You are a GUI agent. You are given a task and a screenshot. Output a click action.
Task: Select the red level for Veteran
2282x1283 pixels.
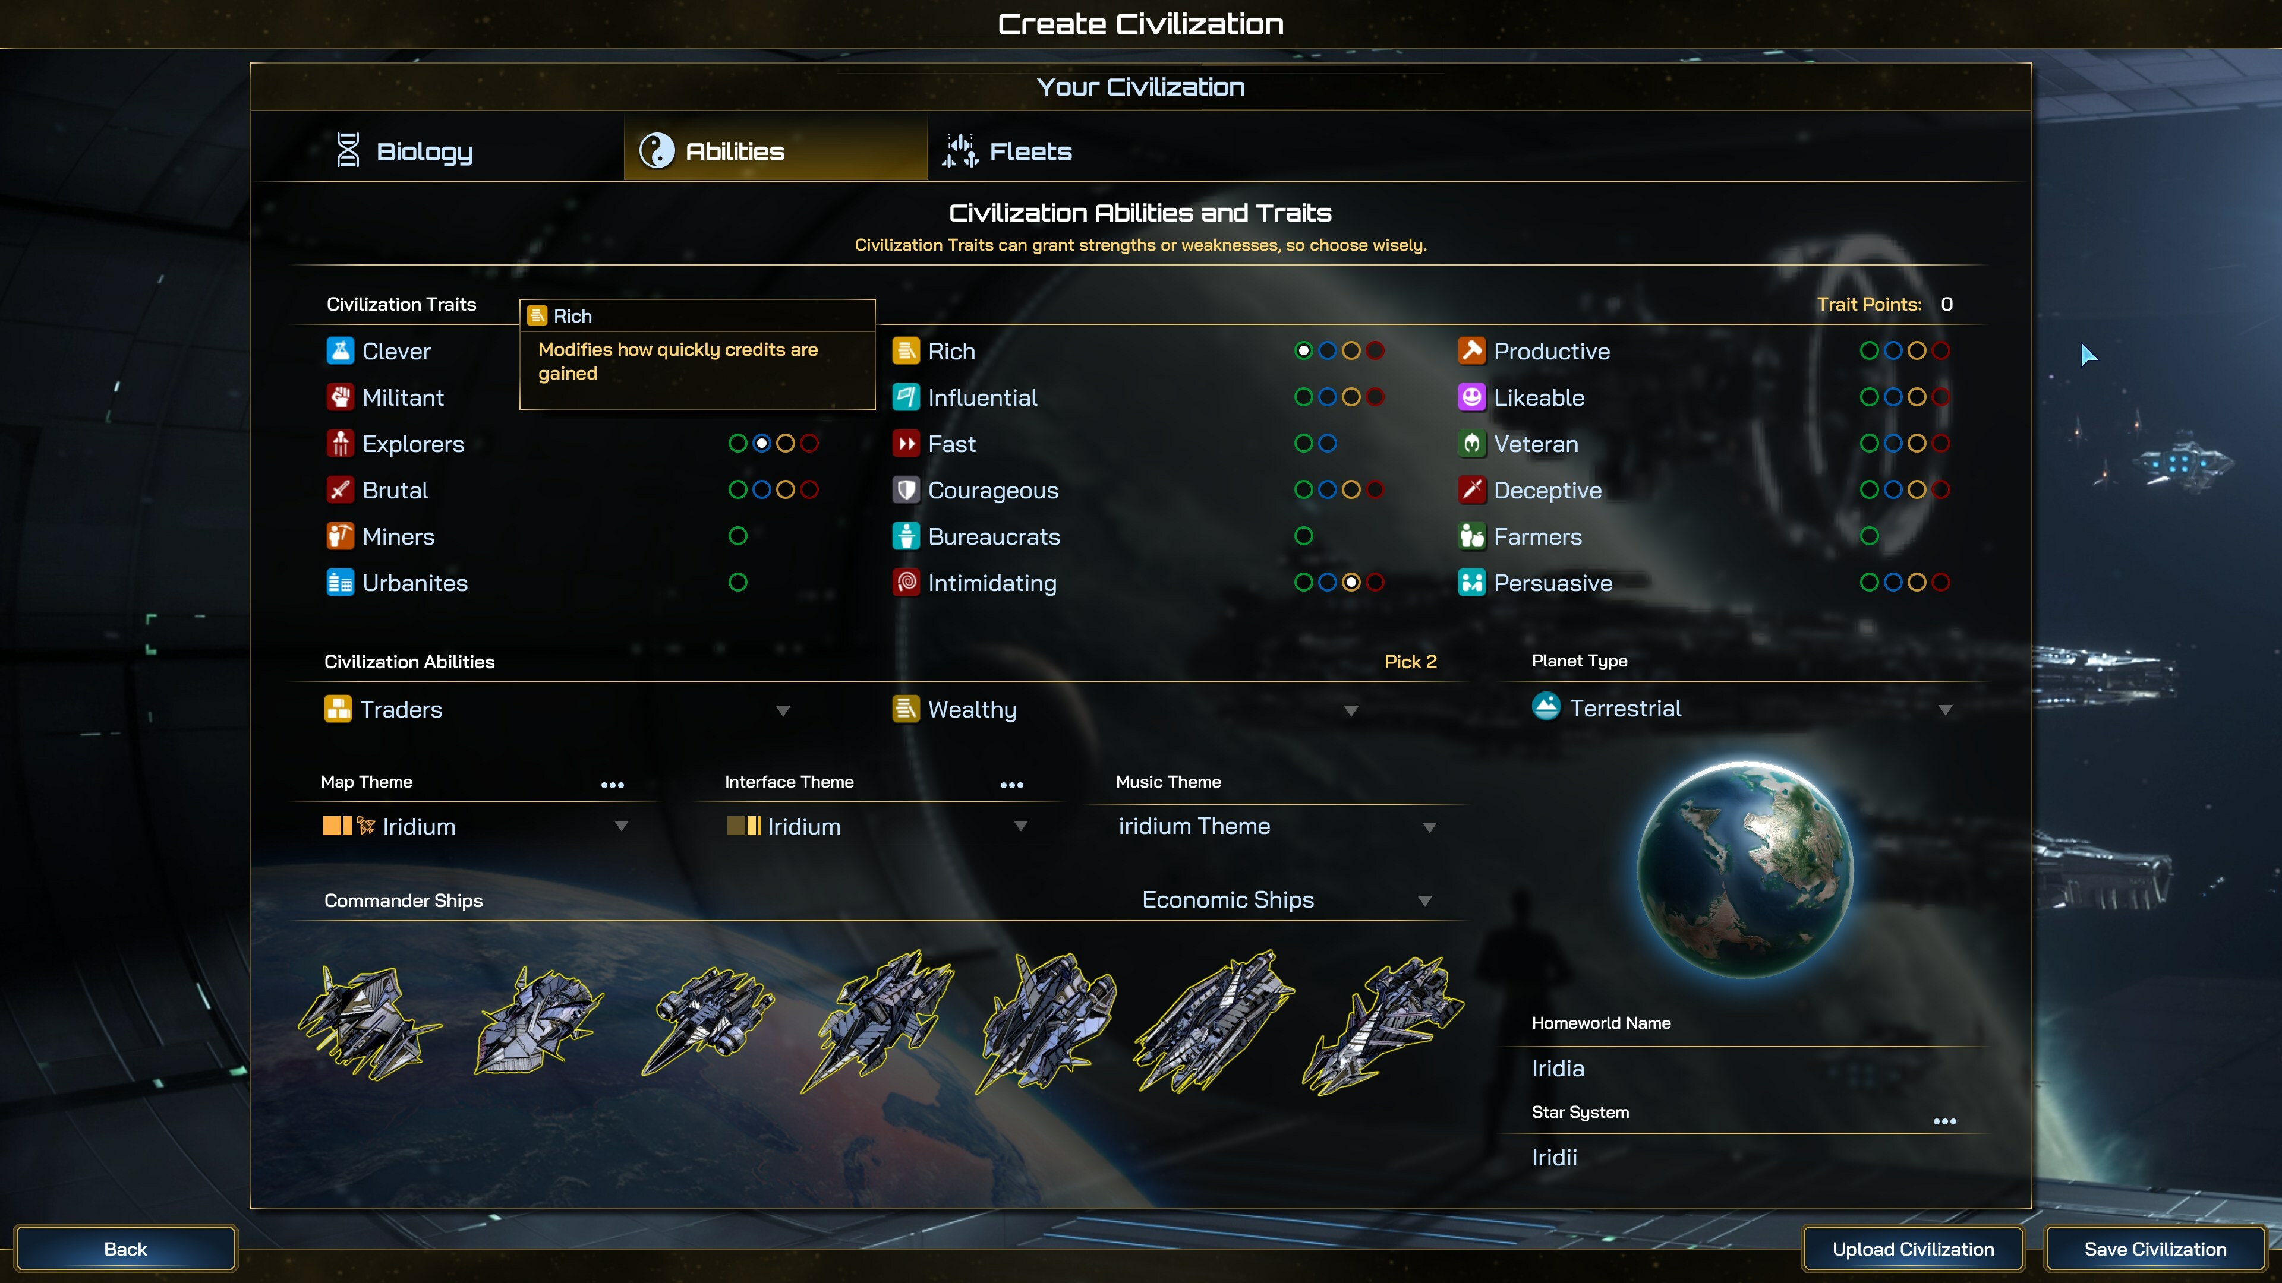coord(1940,443)
